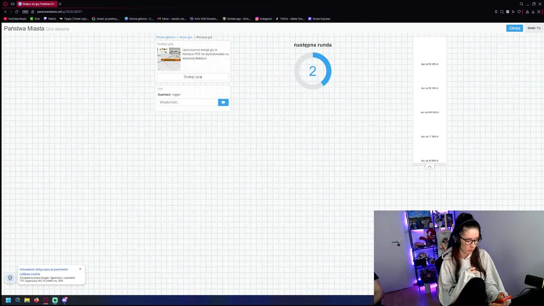Reload the page with the refresh icon
544x306 pixels.
17,11
